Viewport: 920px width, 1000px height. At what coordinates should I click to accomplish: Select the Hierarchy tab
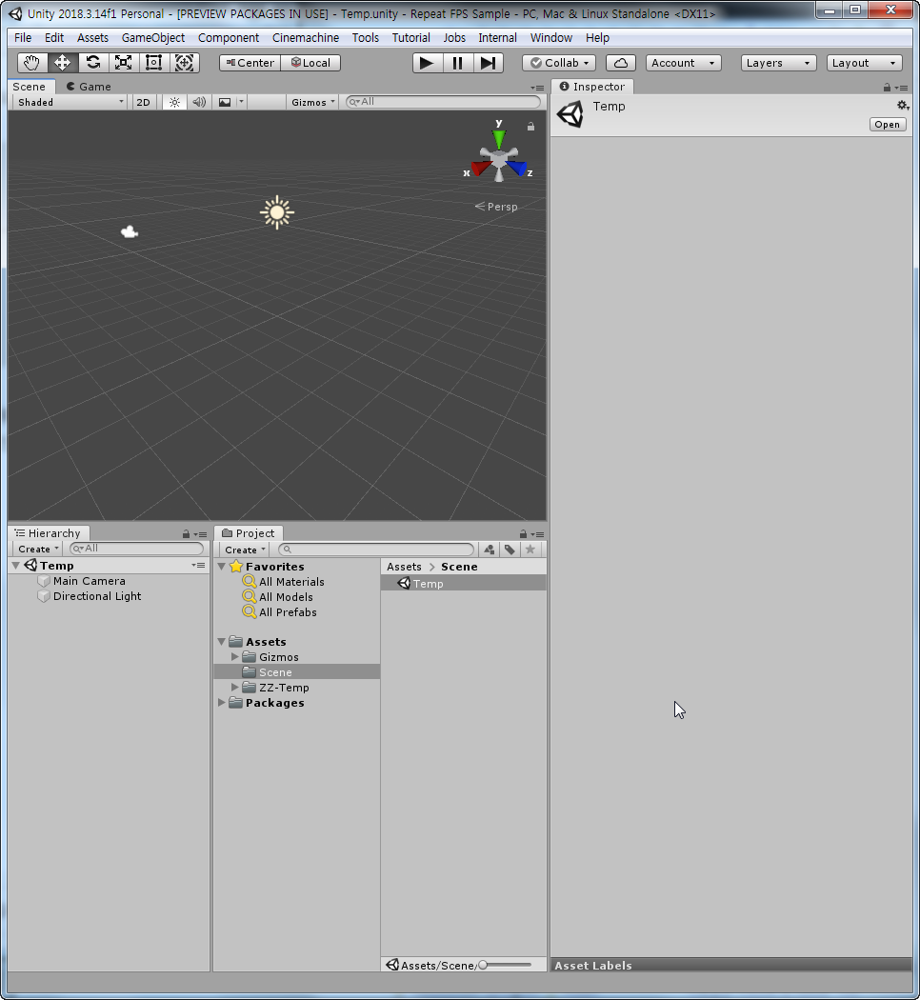tap(49, 533)
